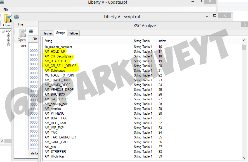Select the AM_JOYRIDER string row
248x162 pixels.
point(142,61)
